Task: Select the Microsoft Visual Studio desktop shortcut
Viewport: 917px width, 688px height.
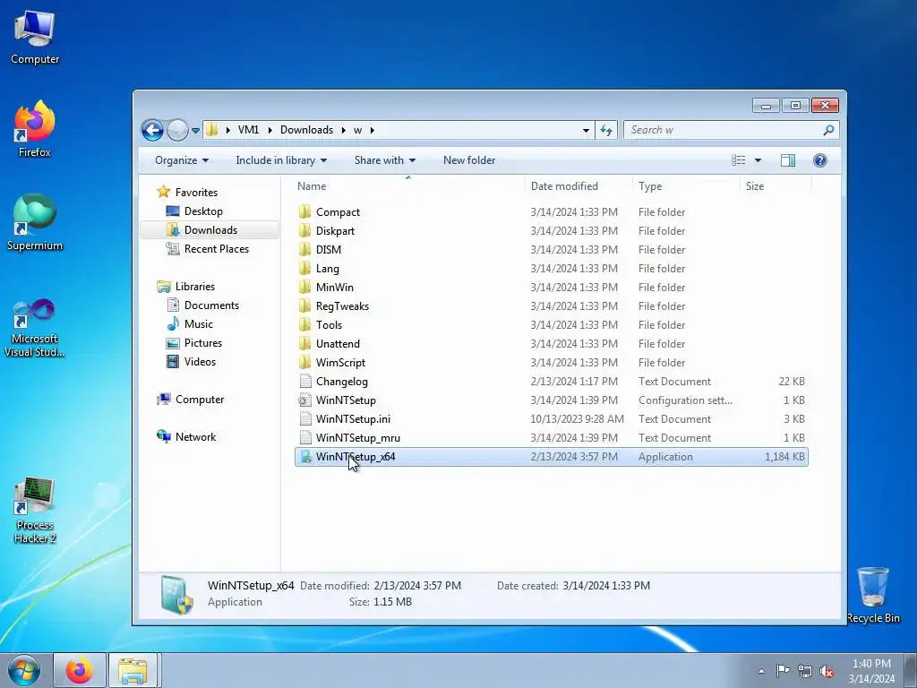Action: click(35, 328)
